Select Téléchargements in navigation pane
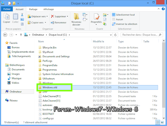This screenshot has width=167, height=126. pos(19,56)
